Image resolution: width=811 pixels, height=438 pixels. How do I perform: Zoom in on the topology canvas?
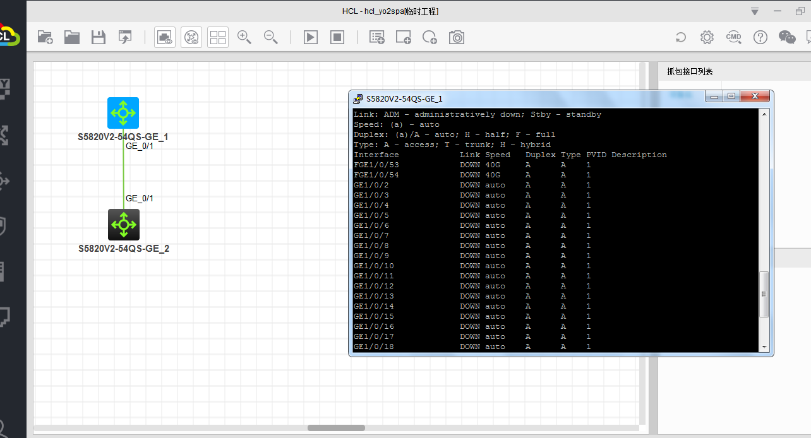[244, 37]
